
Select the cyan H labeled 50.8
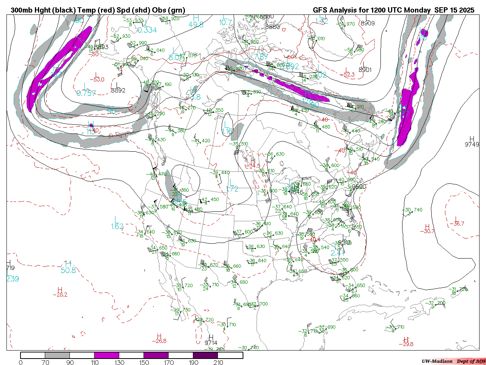pos(68,264)
